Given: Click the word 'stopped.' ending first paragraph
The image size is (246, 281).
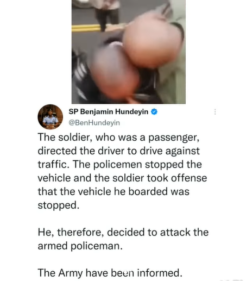Looking at the screenshot, I should [x=59, y=205].
